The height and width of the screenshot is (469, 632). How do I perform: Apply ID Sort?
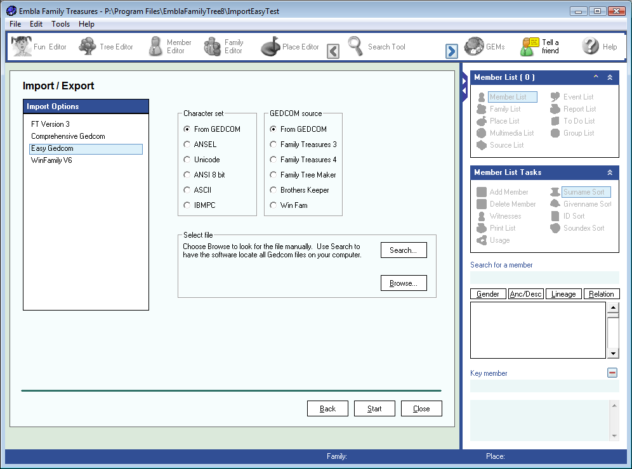[x=567, y=216]
